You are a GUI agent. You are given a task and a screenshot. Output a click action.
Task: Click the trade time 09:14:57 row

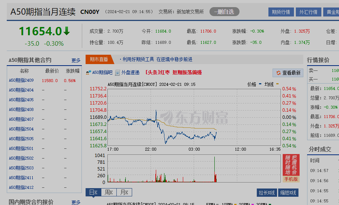319,171
